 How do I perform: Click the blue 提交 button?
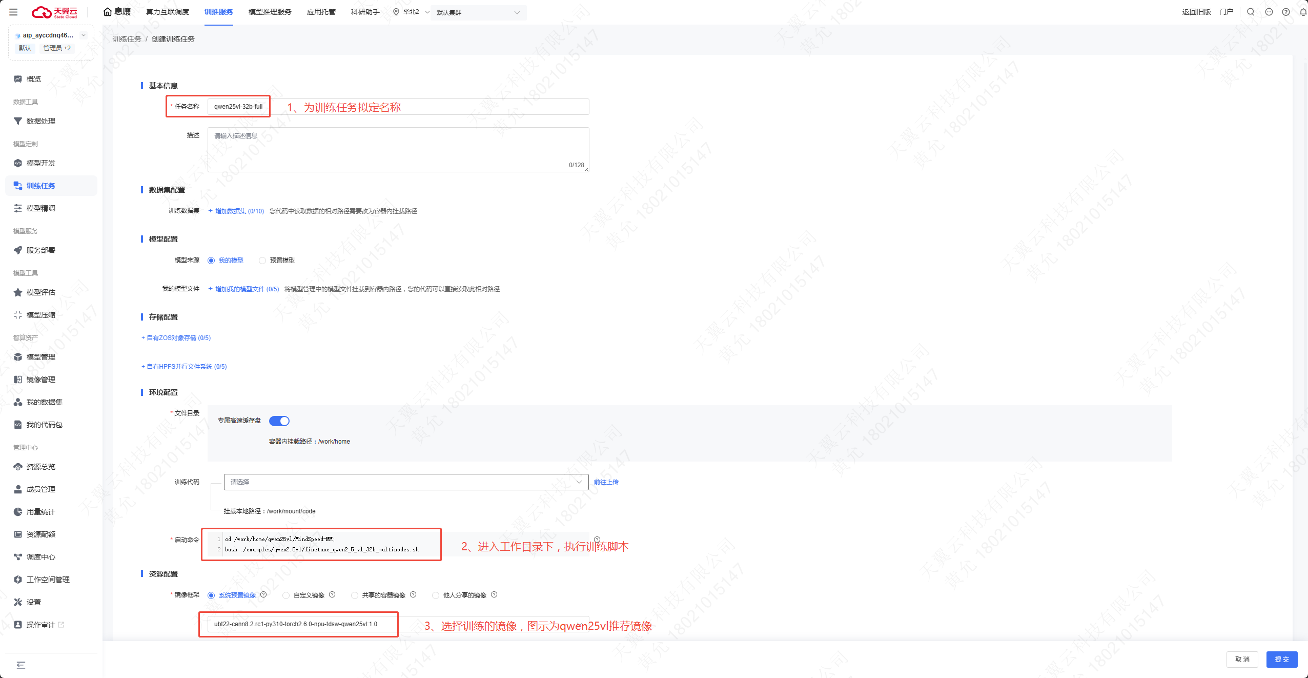click(1281, 660)
